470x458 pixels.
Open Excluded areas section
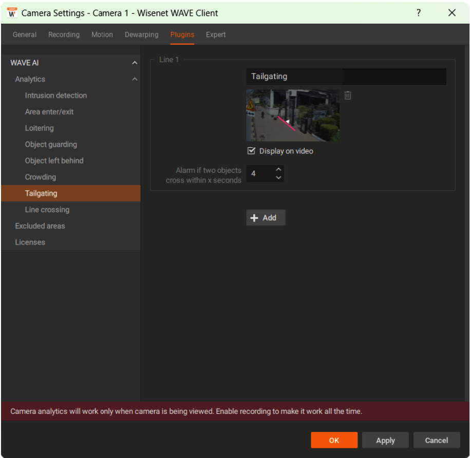click(71, 226)
